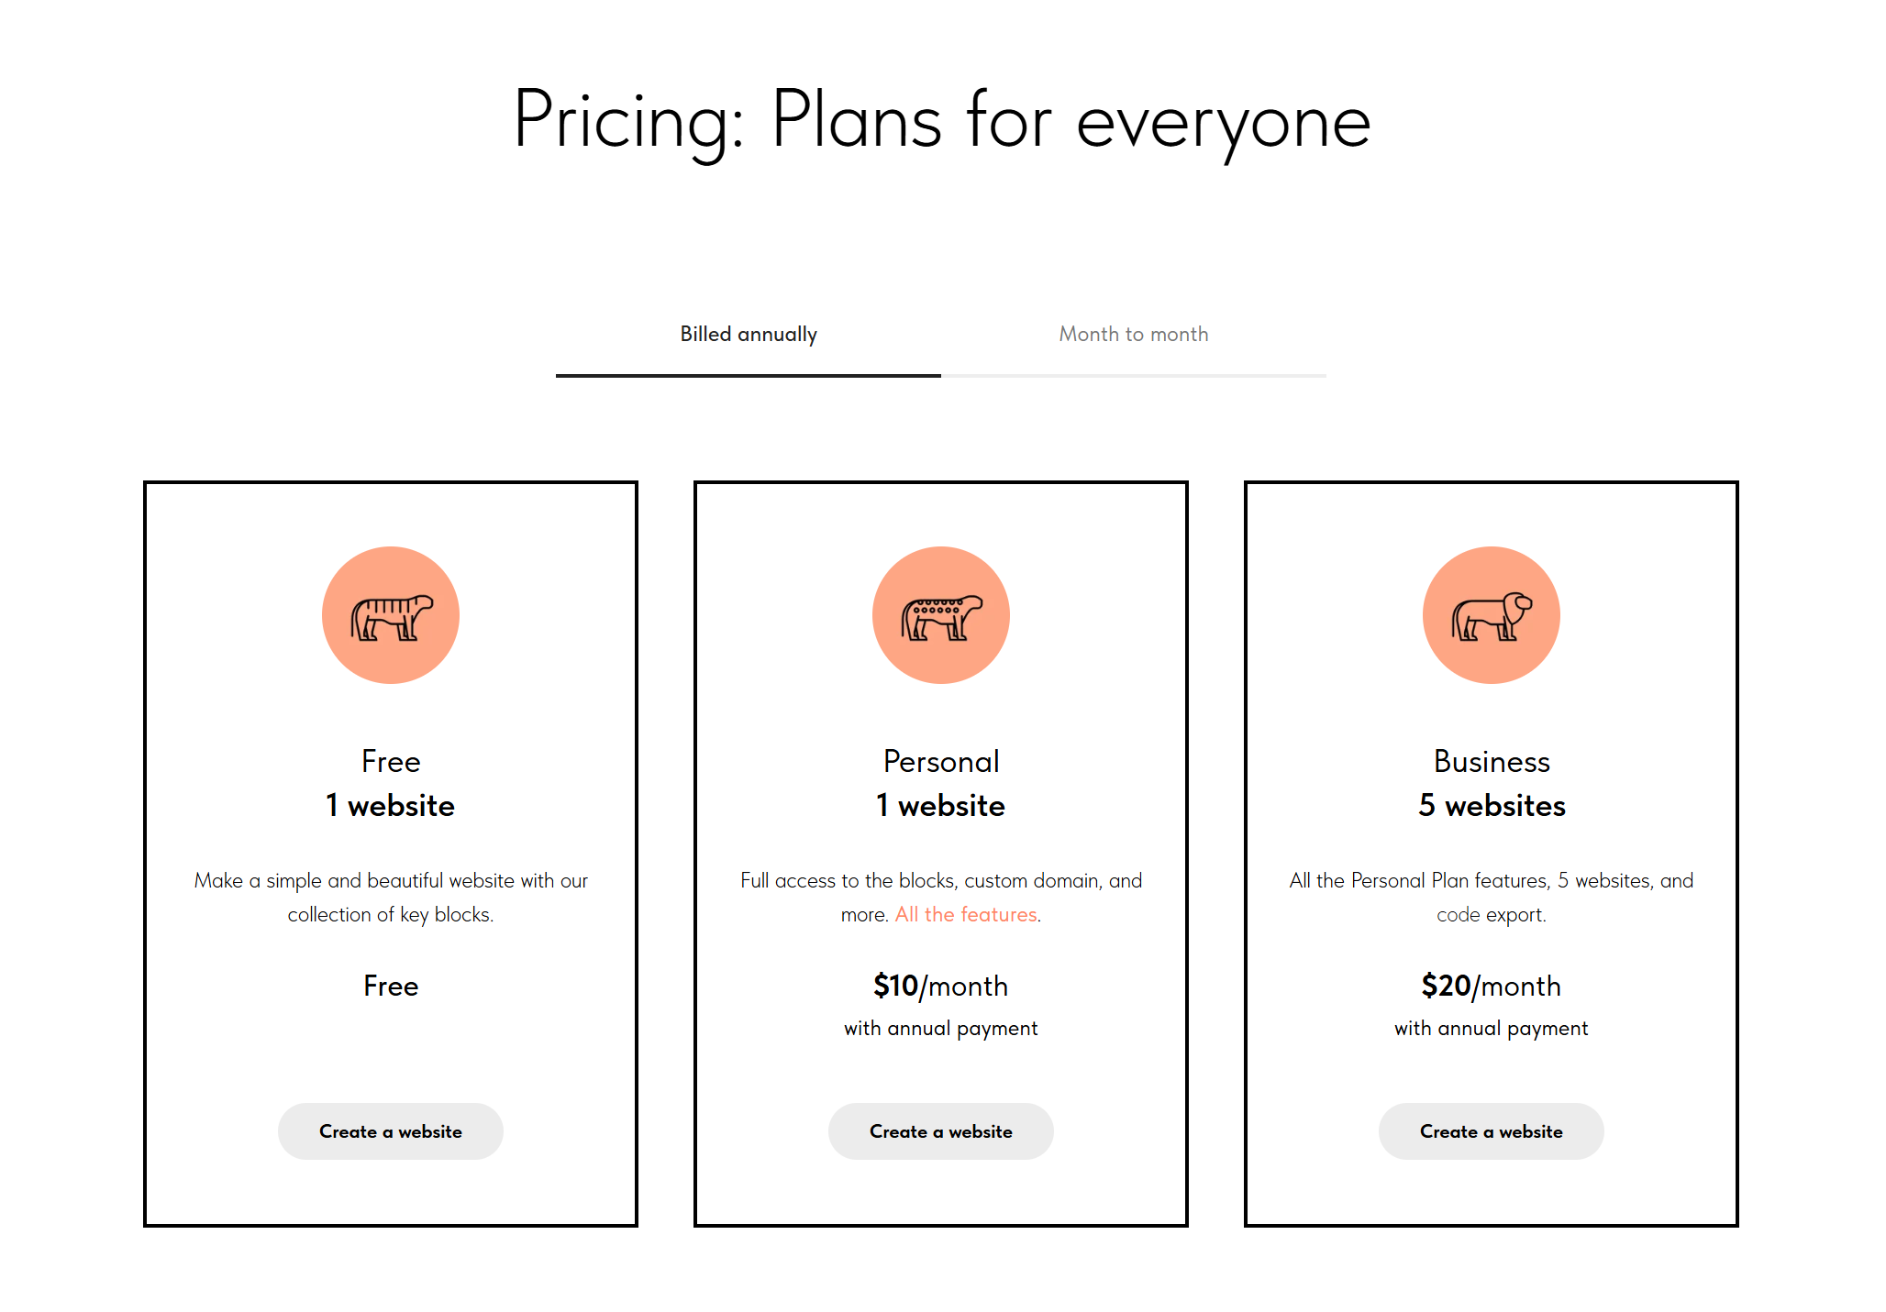
Task: Click the Free plan title below the tiger
Action: click(391, 761)
